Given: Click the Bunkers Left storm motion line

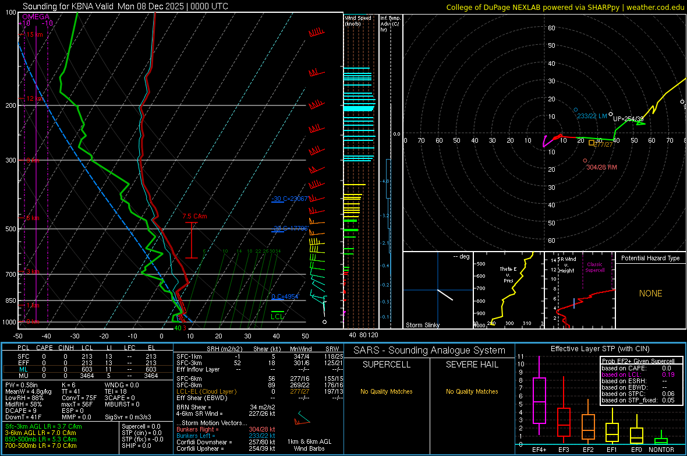Looking at the screenshot, I should [x=226, y=436].
